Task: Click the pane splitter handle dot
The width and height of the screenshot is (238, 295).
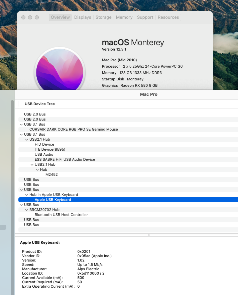Action: point(149,235)
